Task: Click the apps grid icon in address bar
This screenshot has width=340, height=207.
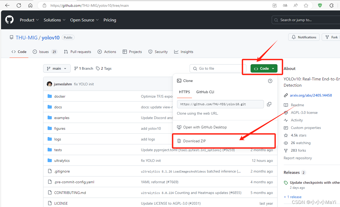Action: point(275,5)
